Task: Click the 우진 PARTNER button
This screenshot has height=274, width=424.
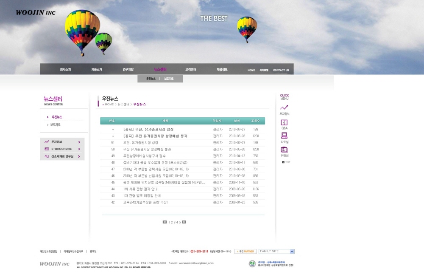Action: (245, 251)
